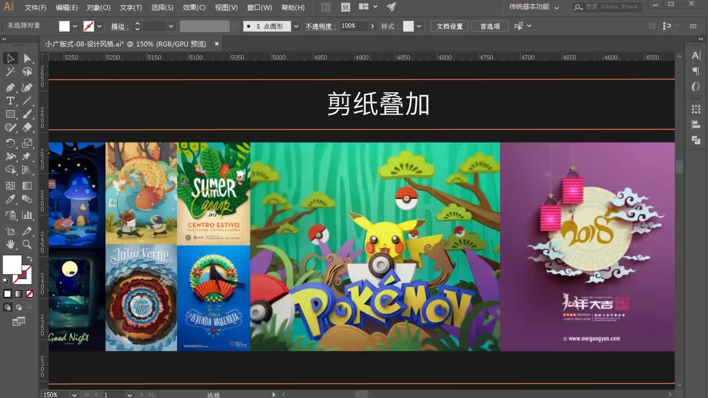Click the 描边 label link
Screen dimensions: 708x398
coord(119,26)
